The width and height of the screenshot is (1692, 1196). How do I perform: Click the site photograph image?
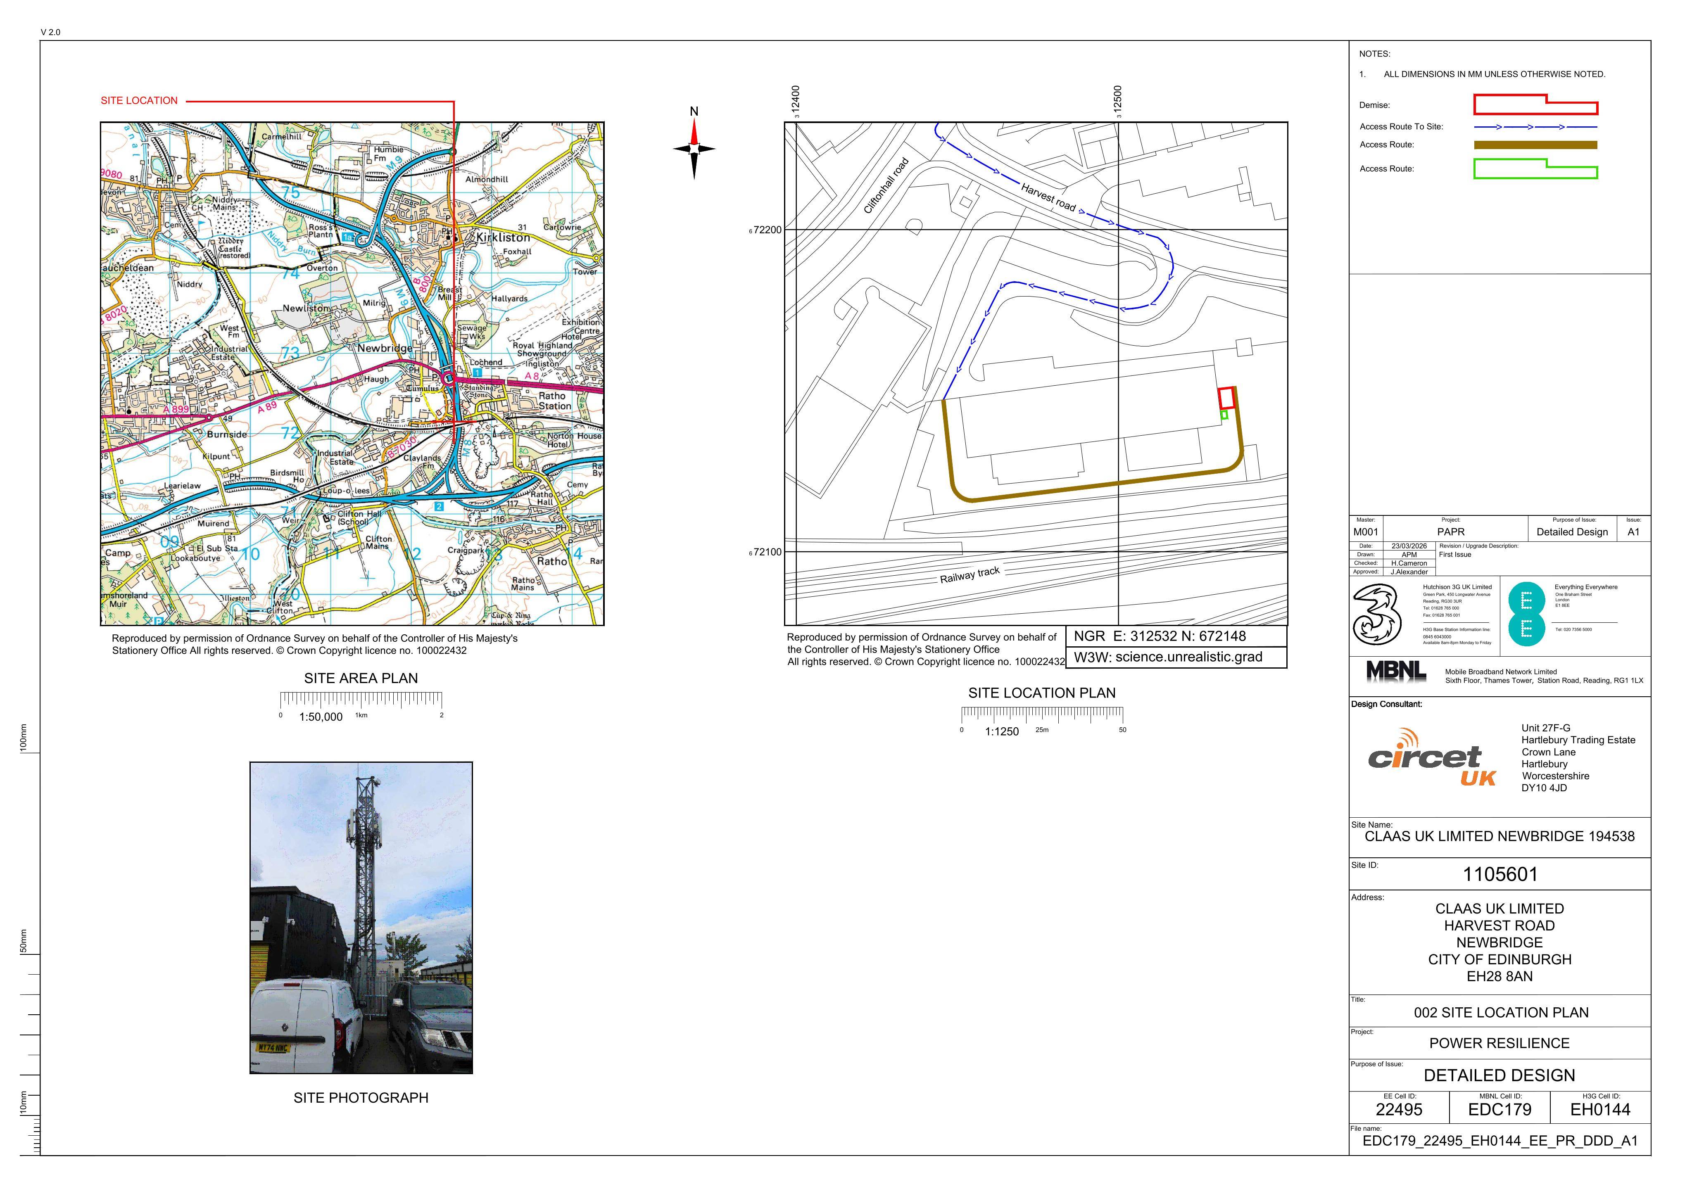361,918
